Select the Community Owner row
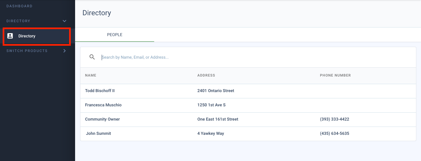Screen dimensions: 421x161 tap(248, 119)
